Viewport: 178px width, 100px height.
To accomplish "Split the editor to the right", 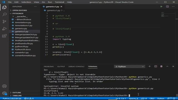I will click(167, 7).
